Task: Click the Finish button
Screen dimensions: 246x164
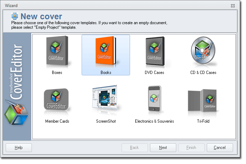Action: 191,148
